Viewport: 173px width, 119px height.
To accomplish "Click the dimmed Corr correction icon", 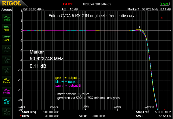I will click(x=7, y=49).
